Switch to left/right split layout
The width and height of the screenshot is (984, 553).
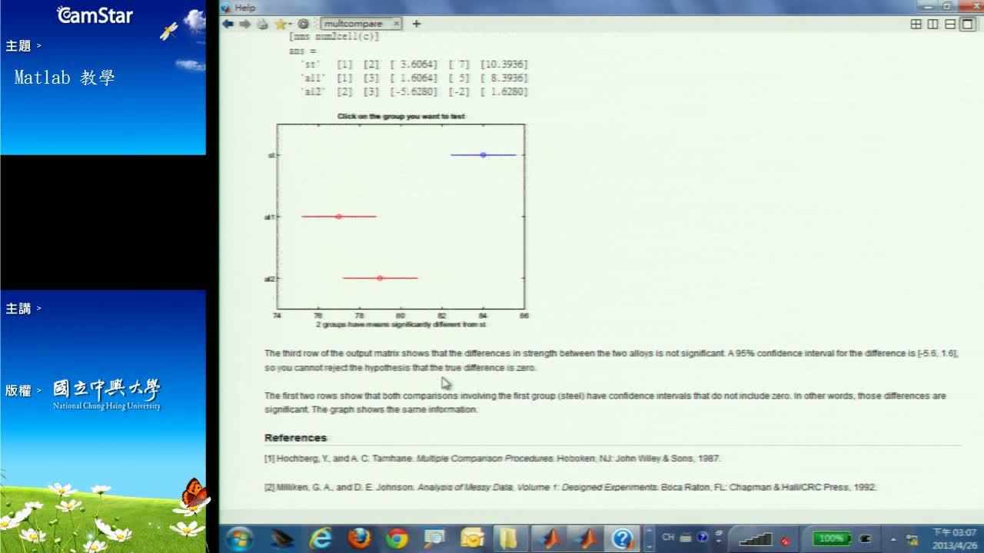[932, 24]
